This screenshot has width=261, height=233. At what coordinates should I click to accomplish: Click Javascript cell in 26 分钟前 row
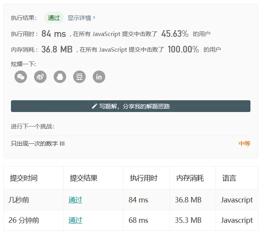coord(237,220)
